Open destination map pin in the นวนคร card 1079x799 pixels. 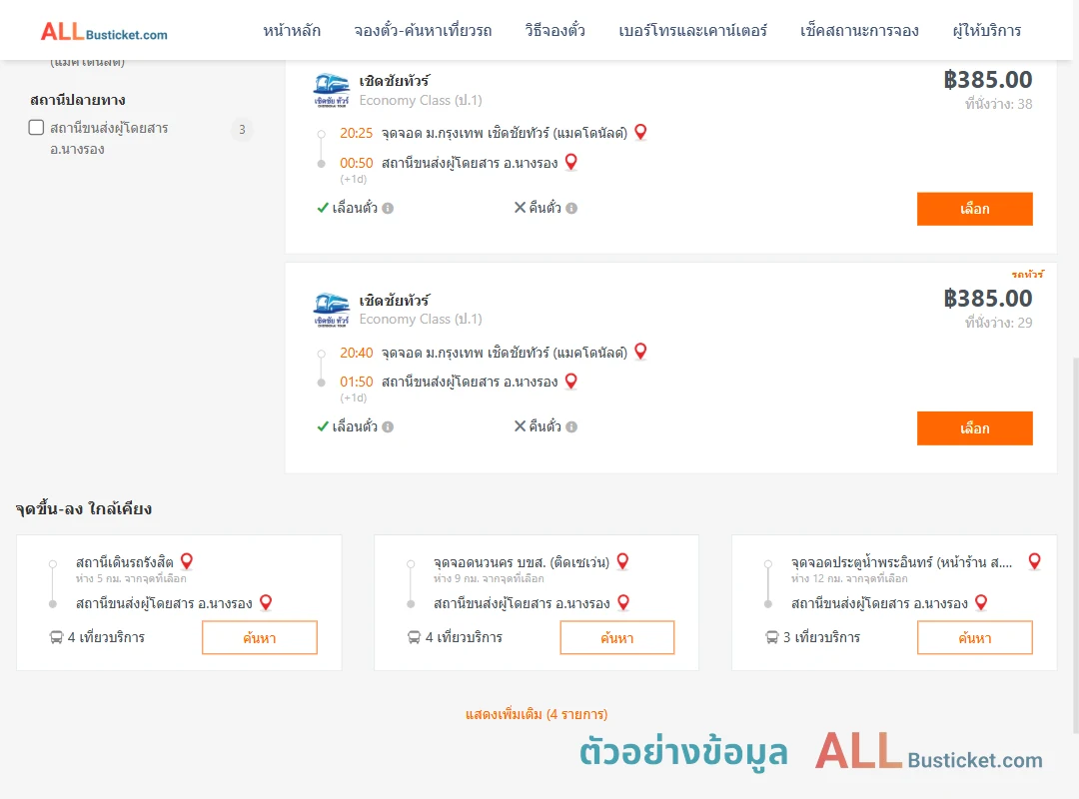coord(623,603)
